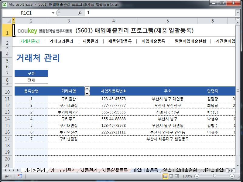Select the 일별매입매출현황 sheet tab
Image resolution: width=243 pixels, height=182 pixels.
[x=180, y=170]
